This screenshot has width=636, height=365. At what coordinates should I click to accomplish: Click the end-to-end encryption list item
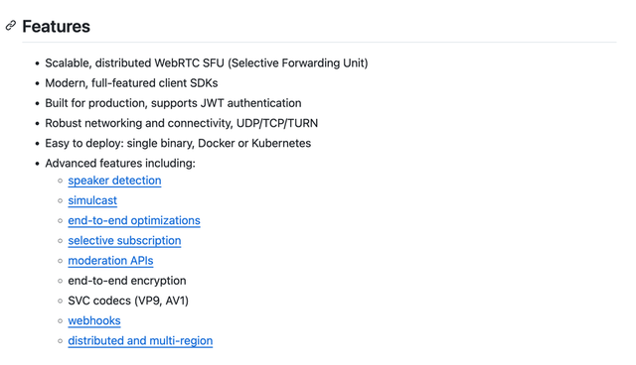tap(127, 281)
